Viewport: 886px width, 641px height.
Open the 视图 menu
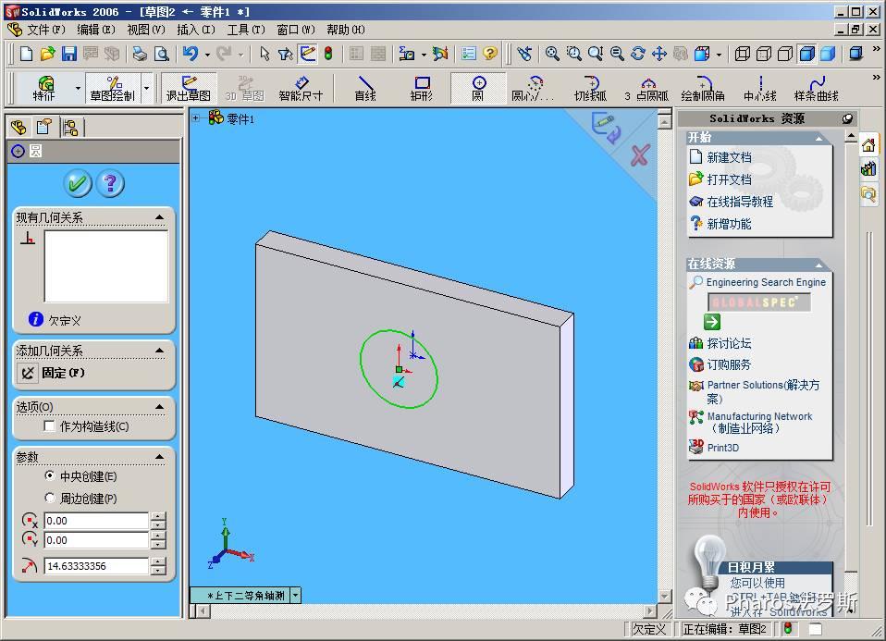[x=146, y=30]
